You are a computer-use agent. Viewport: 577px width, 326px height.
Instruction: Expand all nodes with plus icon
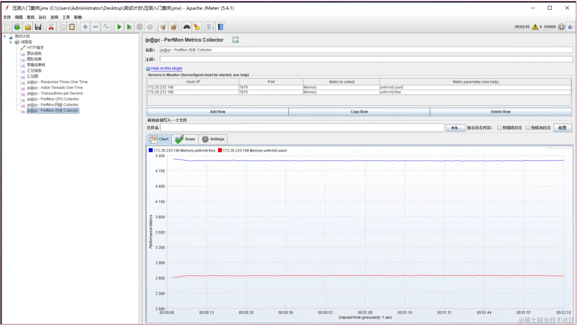(x=85, y=27)
